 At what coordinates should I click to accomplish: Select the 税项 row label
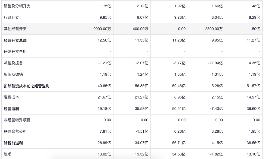tap(8, 154)
